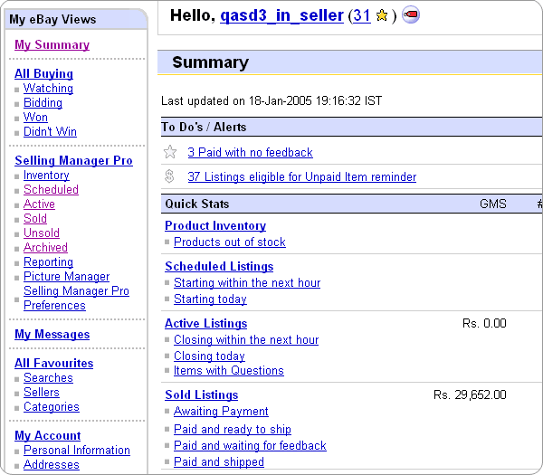The image size is (543, 475).
Task: Open Archived listings in sidebar
Action: coord(45,248)
